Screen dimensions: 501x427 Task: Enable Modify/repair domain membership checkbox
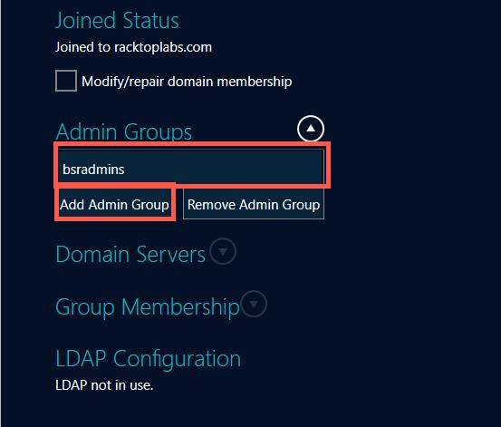pyautogui.click(x=66, y=81)
